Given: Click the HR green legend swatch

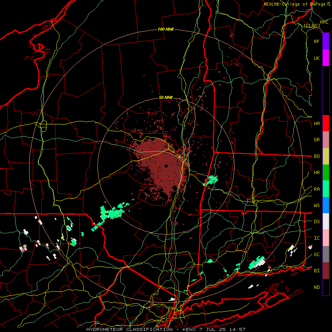Looking at the screenshot, I should click(x=326, y=173).
